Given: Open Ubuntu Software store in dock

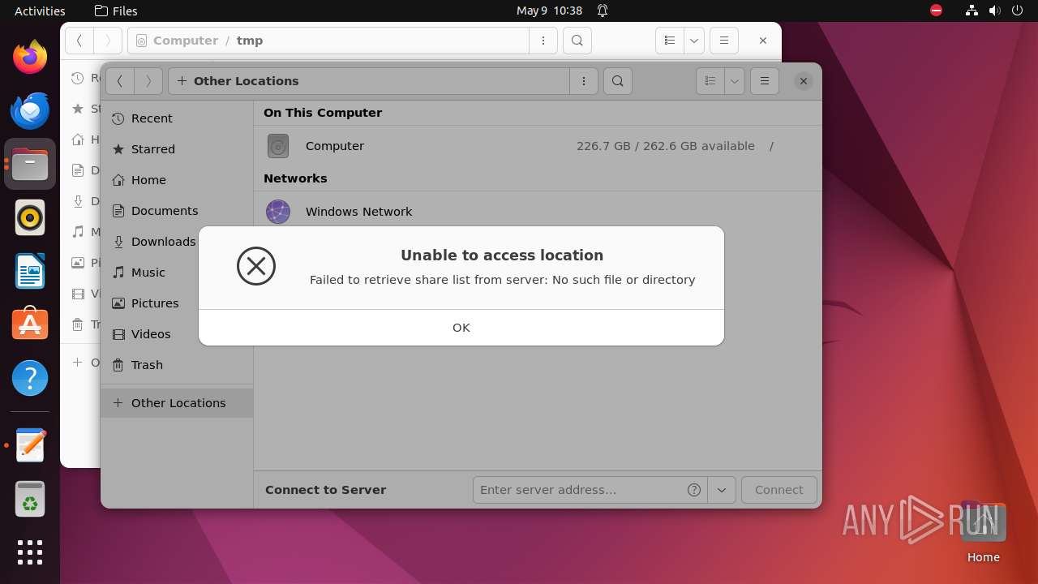Looking at the screenshot, I should tap(30, 324).
